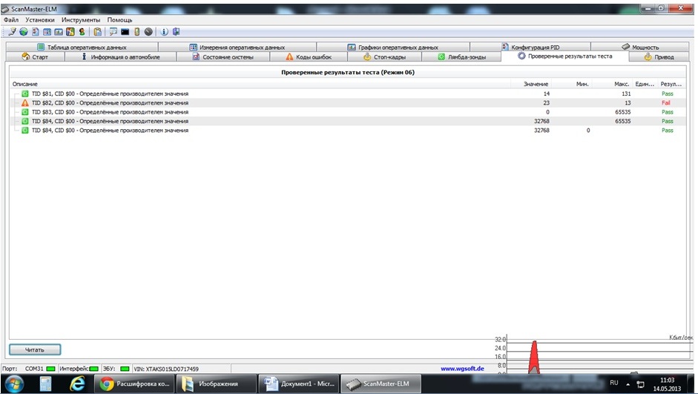
Task: Click the gray round stop toolbar icon
Action: (x=148, y=32)
